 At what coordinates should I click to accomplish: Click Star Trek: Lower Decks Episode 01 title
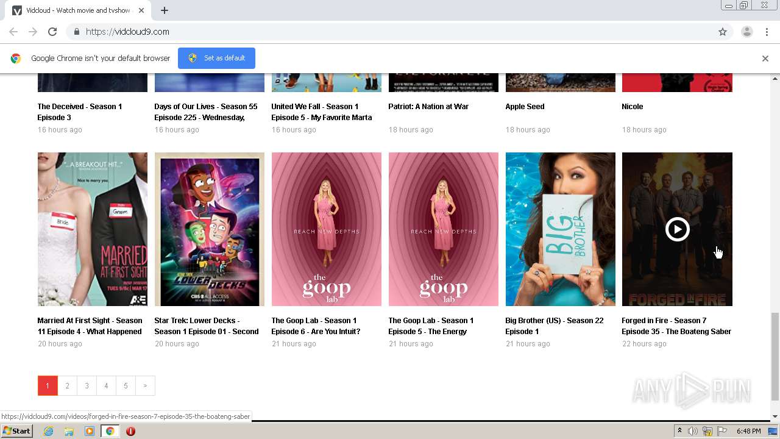coord(207,326)
